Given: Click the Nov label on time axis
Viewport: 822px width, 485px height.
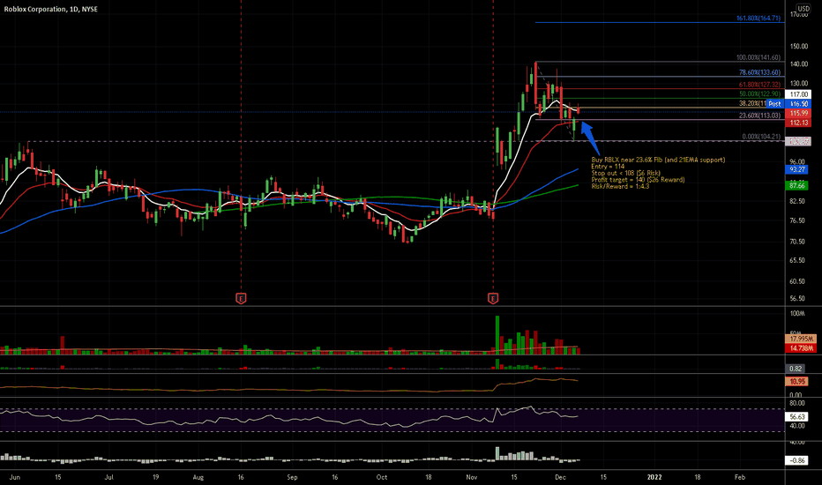Looking at the screenshot, I should tap(472, 477).
